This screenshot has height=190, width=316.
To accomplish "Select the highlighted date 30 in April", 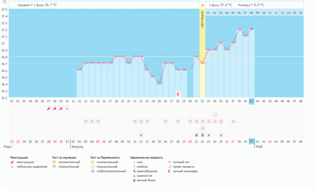I will [252, 141].
